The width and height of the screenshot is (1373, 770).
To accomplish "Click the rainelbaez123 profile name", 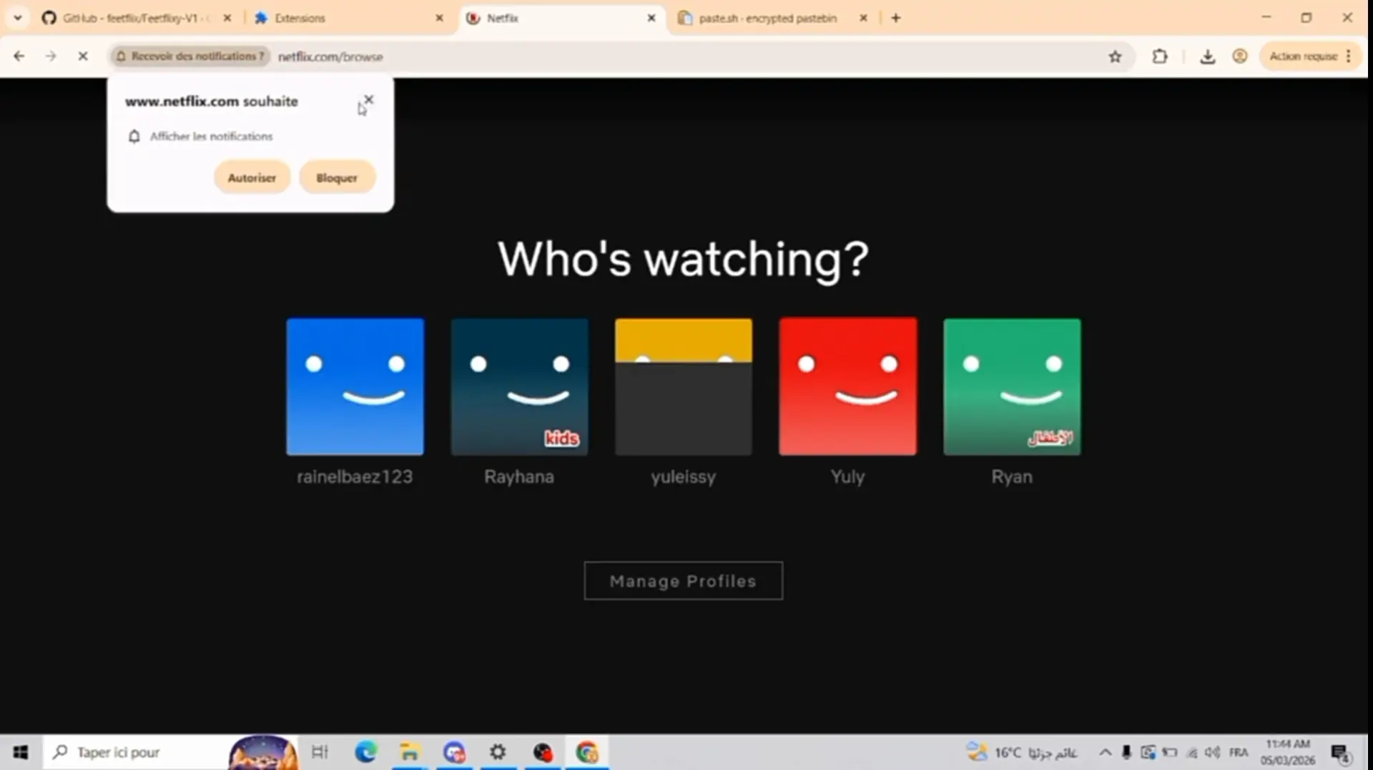I will (355, 477).
